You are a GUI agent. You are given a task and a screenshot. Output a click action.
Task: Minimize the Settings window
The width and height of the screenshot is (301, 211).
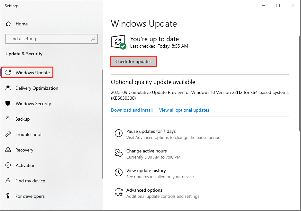[x=263, y=5]
